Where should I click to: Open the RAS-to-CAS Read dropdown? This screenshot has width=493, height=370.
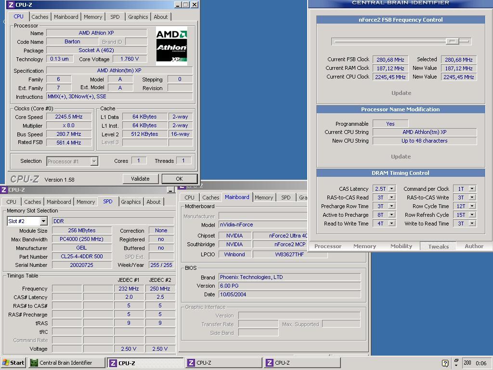coord(392,197)
